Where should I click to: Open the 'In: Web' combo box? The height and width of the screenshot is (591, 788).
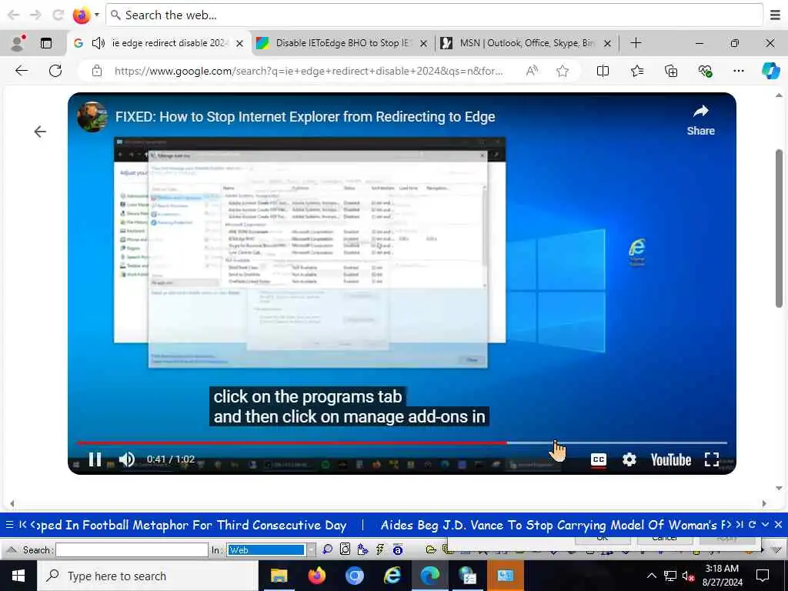[272, 549]
